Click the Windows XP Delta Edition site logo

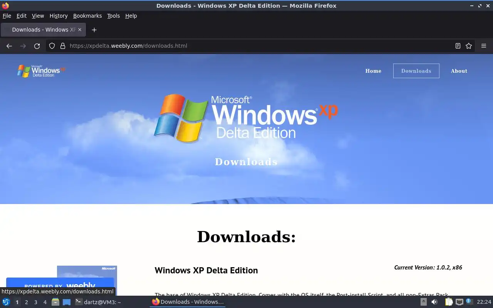pos(41,71)
